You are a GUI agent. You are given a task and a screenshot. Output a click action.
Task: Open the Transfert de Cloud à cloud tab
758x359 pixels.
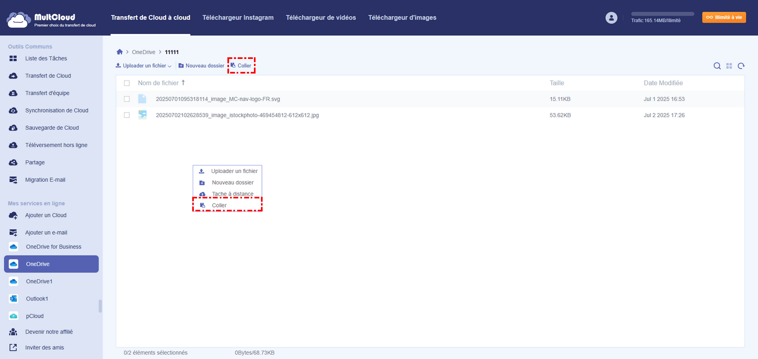coord(151,17)
